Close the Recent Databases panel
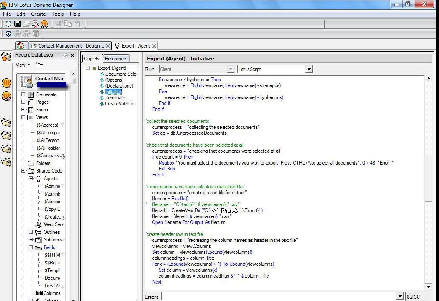This screenshot has width=439, height=301. [x=72, y=55]
